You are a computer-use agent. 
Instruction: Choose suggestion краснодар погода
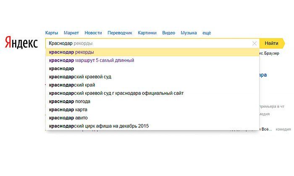(152, 101)
